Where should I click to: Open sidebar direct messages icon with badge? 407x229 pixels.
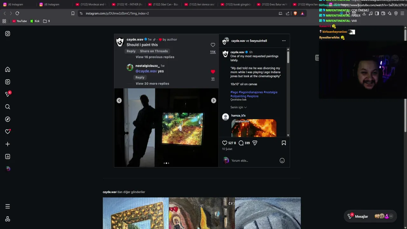8,94
